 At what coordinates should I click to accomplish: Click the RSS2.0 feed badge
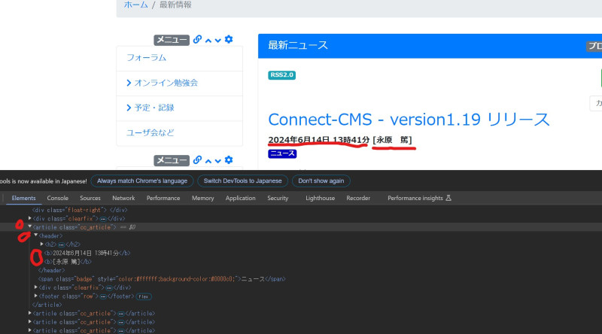point(281,75)
